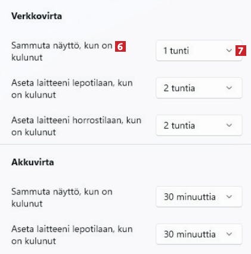The image size is (251, 254).
Task: Click the chevron on the Akkuvirta Sammuta näyttö dropdown
Action: click(229, 197)
